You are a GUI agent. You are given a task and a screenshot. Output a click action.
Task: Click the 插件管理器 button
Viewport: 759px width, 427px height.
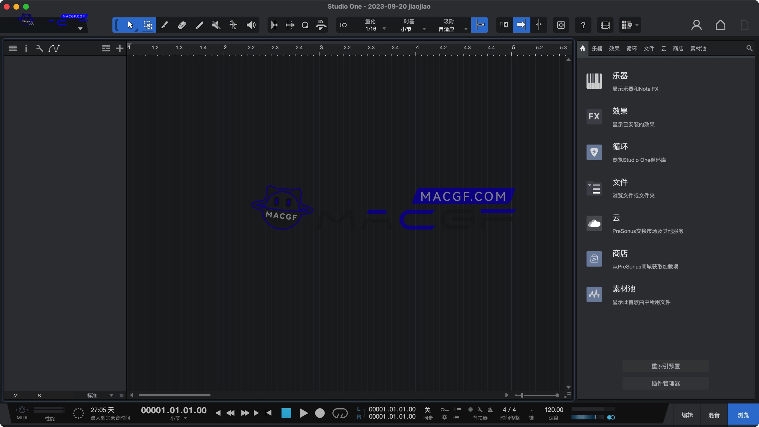coord(665,383)
